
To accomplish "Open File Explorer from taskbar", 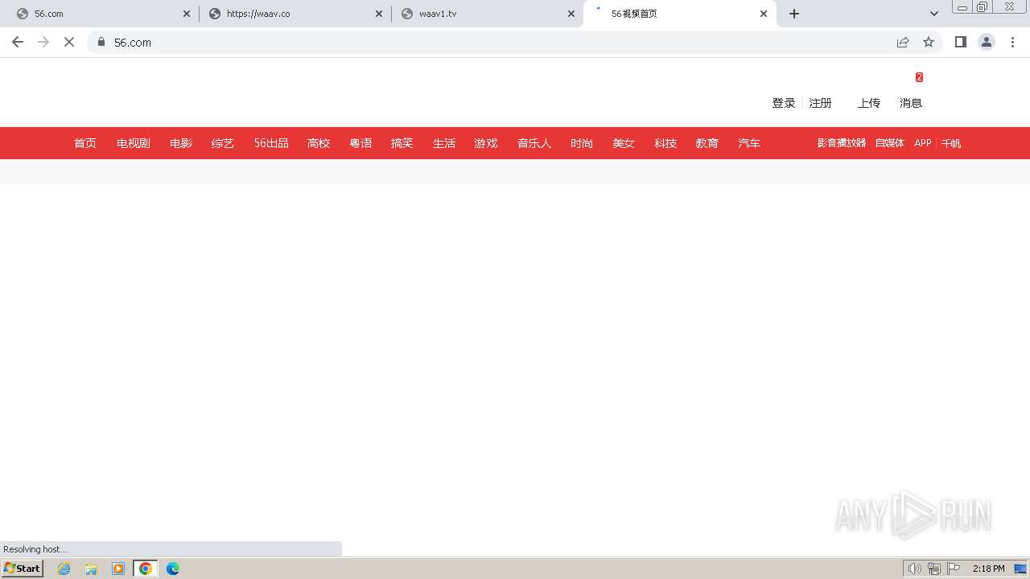I will [x=91, y=569].
